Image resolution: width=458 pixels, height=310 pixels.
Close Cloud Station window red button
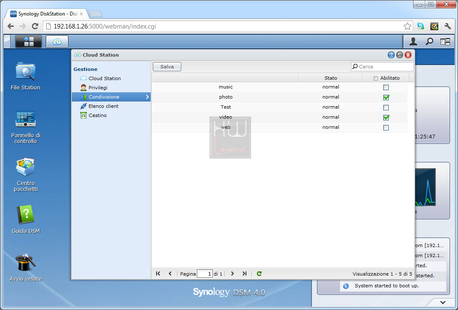click(408, 55)
